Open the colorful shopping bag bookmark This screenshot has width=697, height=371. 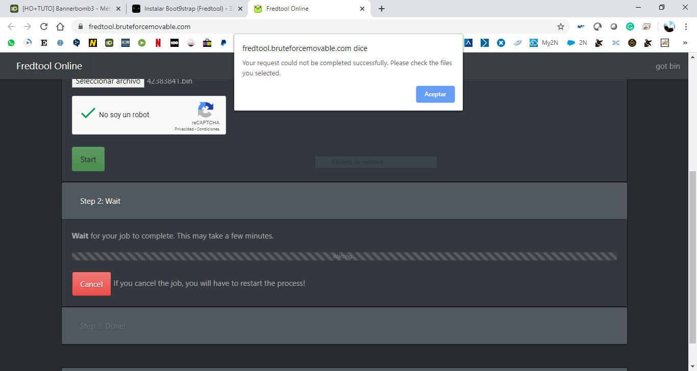[x=207, y=43]
